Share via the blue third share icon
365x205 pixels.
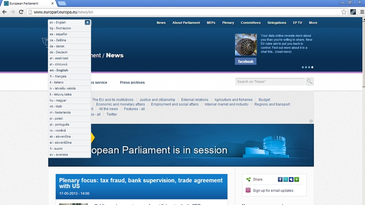click(x=291, y=179)
